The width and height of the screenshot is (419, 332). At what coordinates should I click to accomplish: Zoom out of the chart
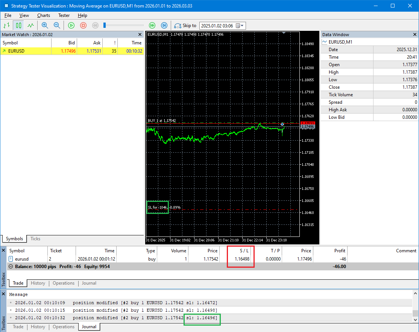click(x=57, y=26)
